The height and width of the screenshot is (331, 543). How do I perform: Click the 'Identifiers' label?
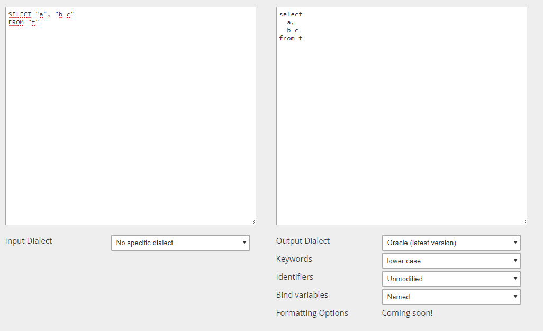[x=294, y=277]
